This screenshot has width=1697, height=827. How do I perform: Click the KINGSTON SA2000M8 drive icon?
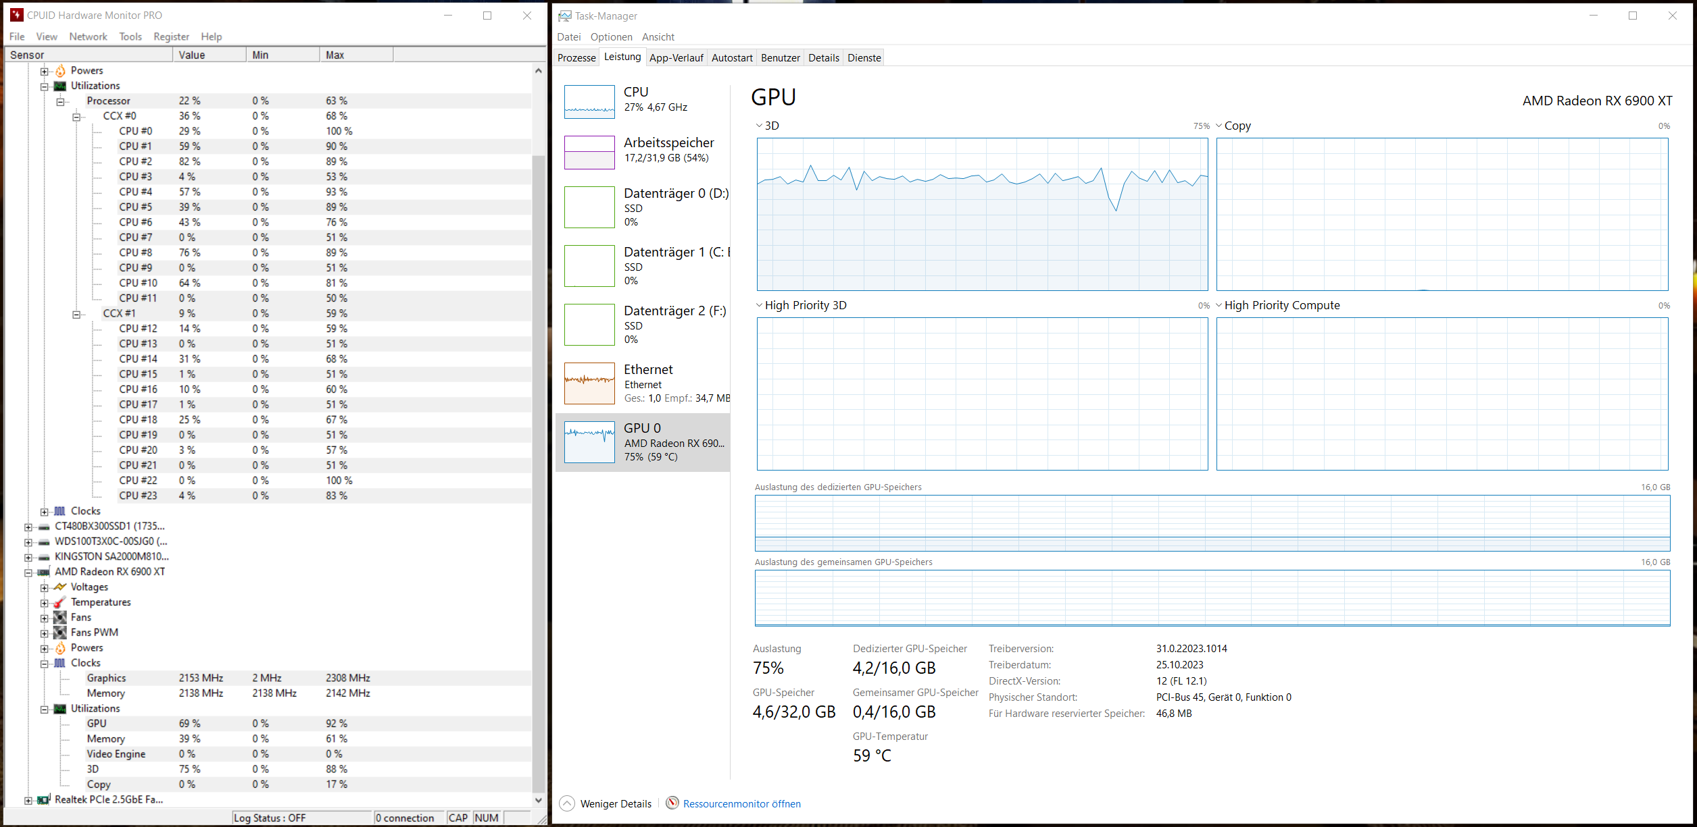coord(44,557)
